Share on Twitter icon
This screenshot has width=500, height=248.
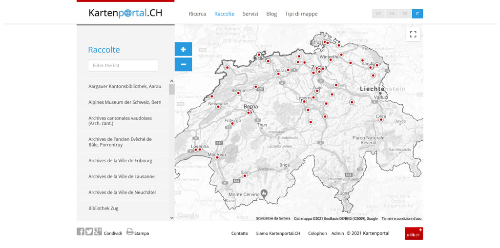tap(89, 232)
